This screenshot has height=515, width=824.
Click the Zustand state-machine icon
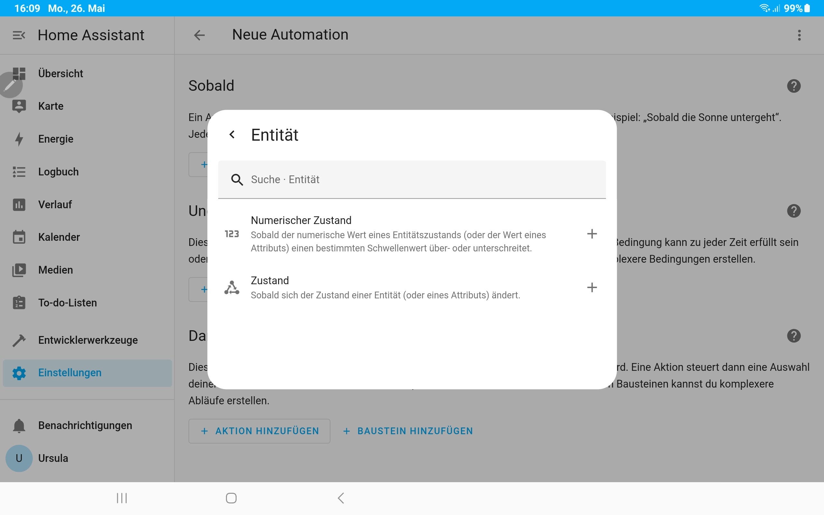tap(232, 287)
